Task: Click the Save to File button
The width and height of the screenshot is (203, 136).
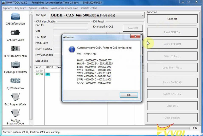Action: point(172,56)
